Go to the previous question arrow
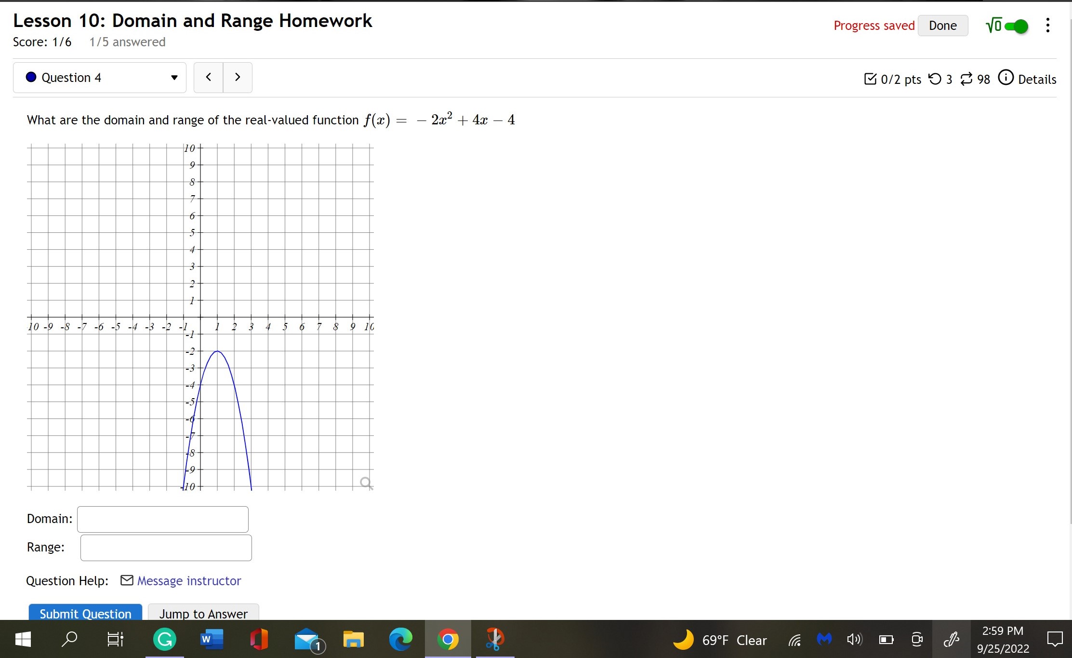Screen dimensions: 1072x658 point(209,77)
